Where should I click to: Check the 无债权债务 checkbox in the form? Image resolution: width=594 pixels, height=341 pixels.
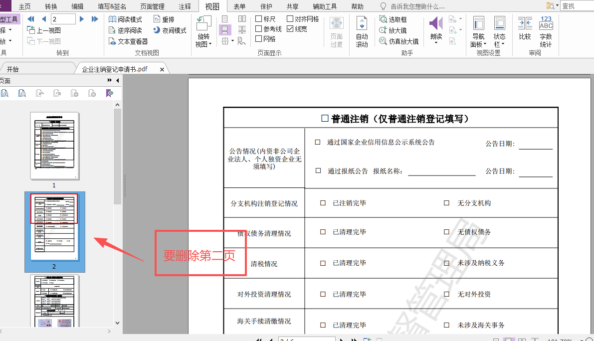[x=447, y=232]
